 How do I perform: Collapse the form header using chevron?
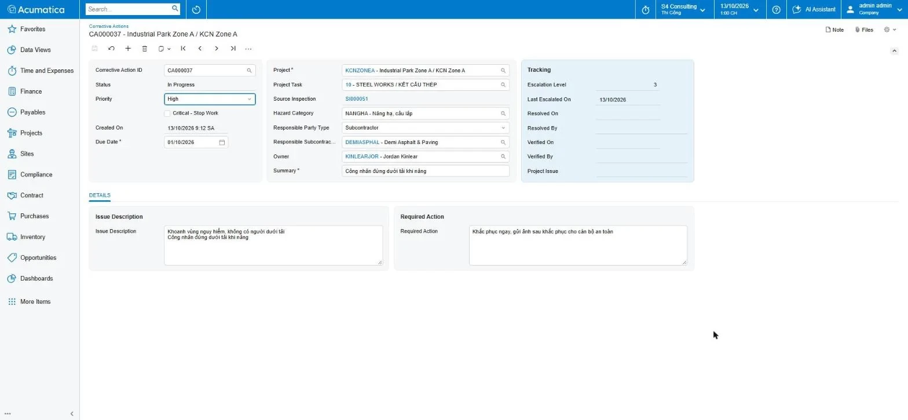click(894, 51)
